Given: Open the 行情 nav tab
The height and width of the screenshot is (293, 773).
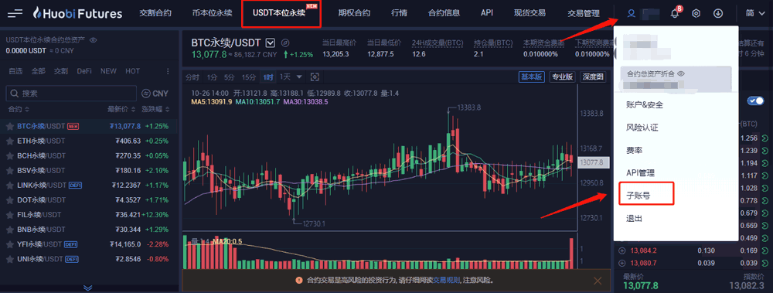Looking at the screenshot, I should (x=400, y=13).
